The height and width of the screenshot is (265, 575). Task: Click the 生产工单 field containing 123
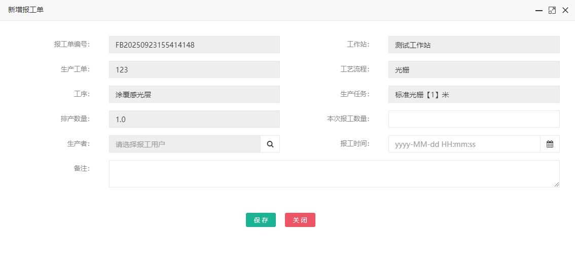(194, 69)
